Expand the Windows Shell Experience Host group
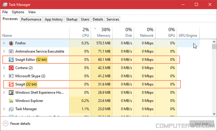The width and height of the screenshot is (217, 131). coord(4,92)
